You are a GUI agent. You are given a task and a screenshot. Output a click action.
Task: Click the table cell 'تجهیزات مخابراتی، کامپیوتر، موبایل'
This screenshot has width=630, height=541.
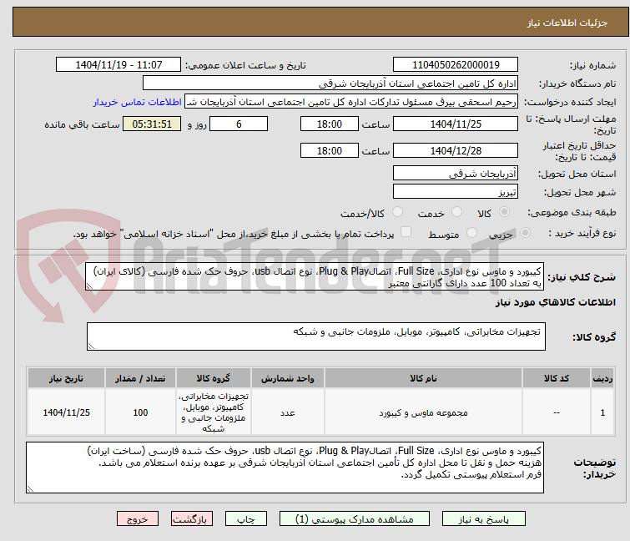coord(214,412)
